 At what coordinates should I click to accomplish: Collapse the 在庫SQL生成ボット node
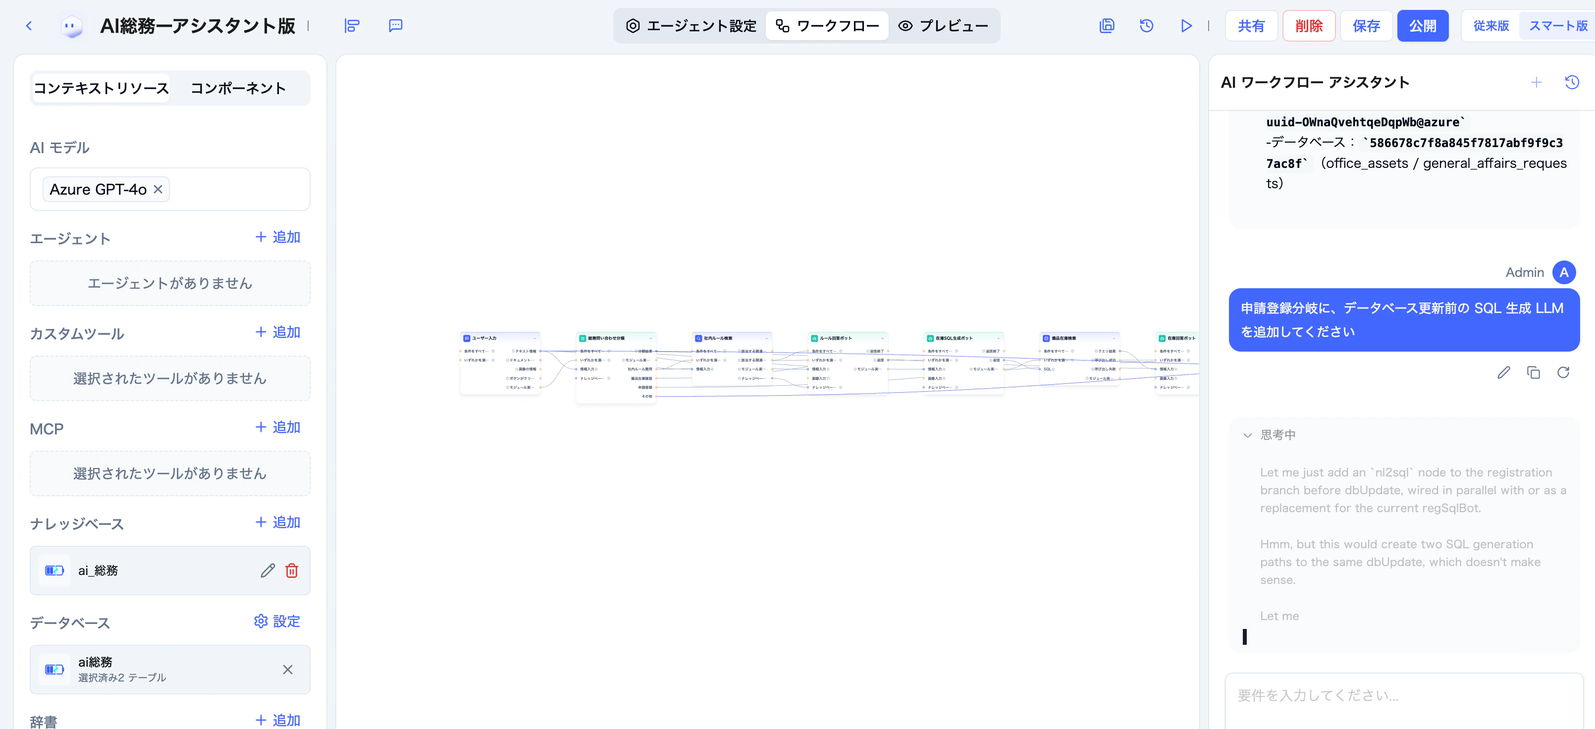point(998,339)
